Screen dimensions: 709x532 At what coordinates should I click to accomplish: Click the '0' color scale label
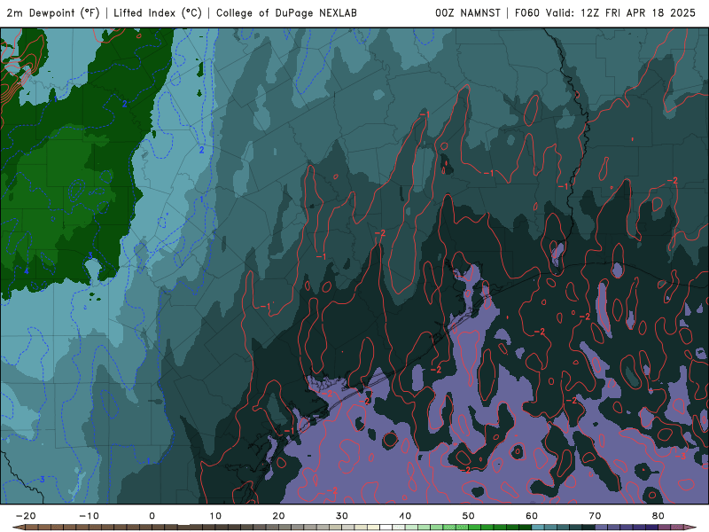coord(152,516)
